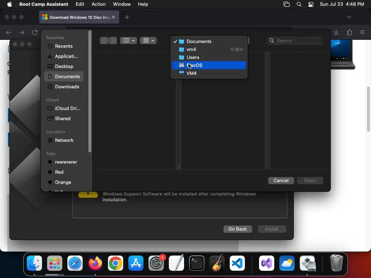Go forward in the browser
Viewport: 371px width, 278px height.
click(22, 32)
